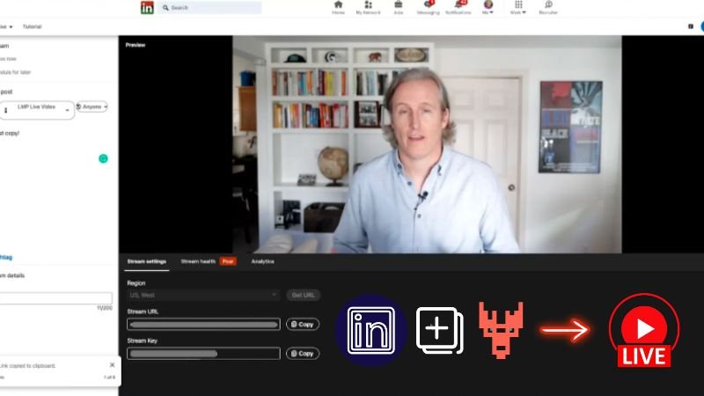Click inside the Stream URL field

coord(203,324)
